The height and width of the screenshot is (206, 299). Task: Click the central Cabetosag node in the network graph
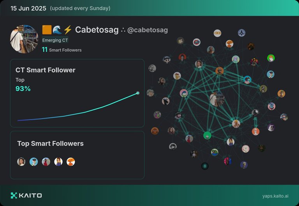point(217,99)
